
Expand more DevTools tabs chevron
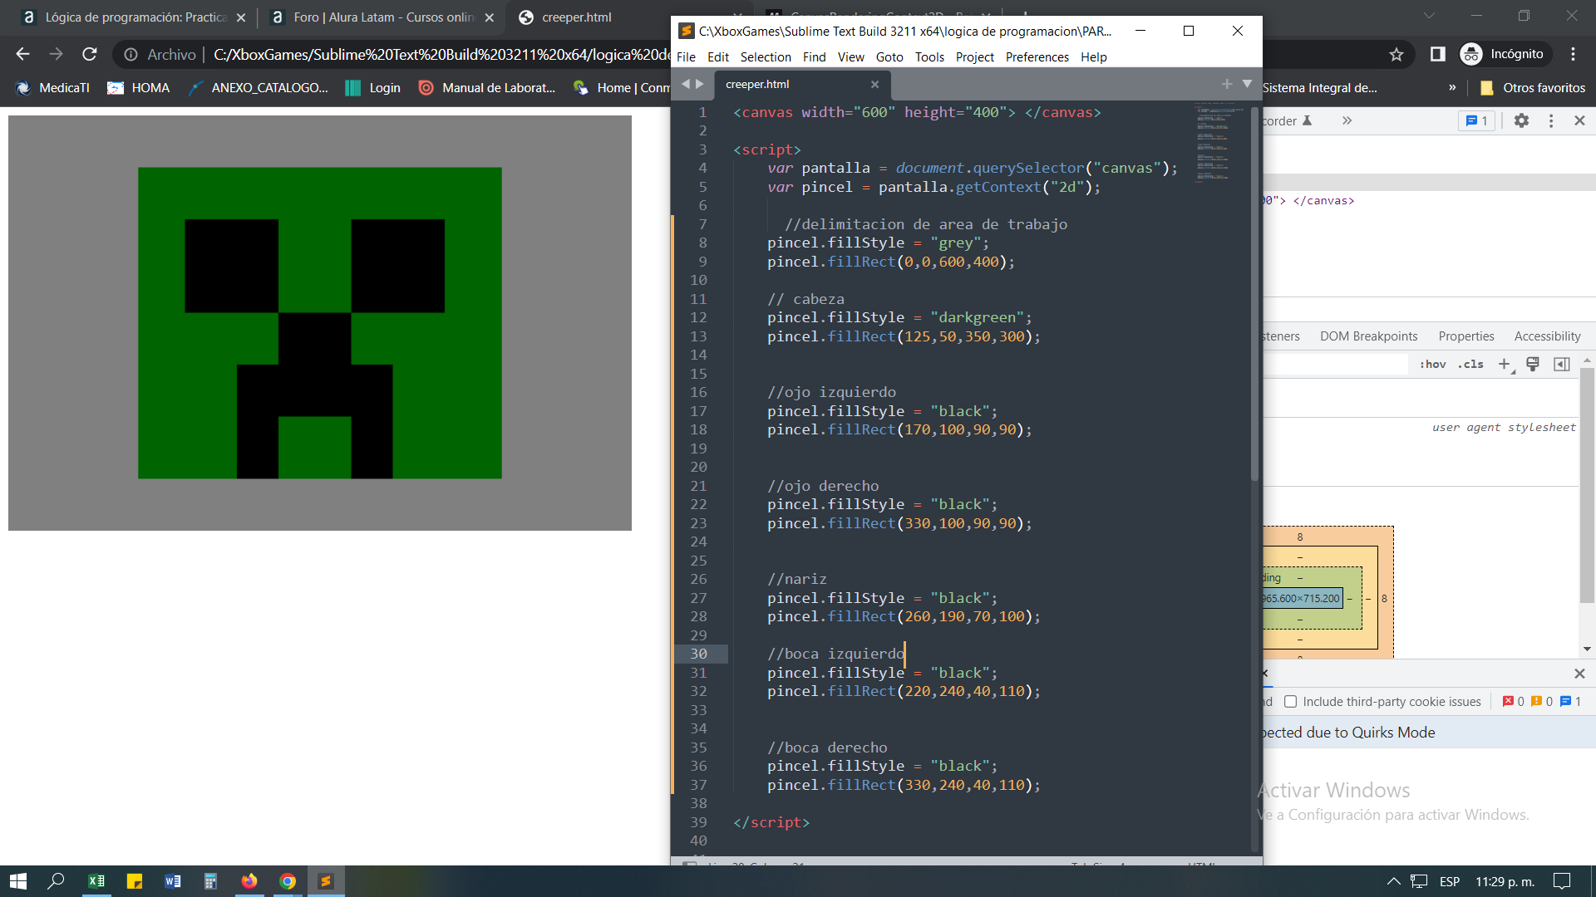pos(1347,121)
